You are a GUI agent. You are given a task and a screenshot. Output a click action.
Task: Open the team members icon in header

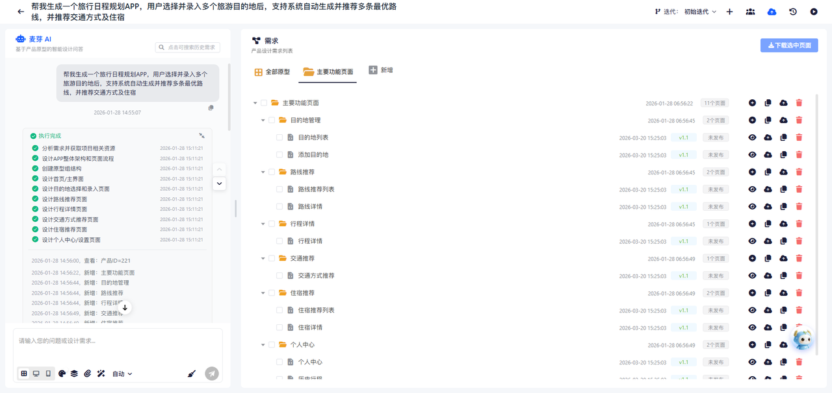pyautogui.click(x=750, y=12)
